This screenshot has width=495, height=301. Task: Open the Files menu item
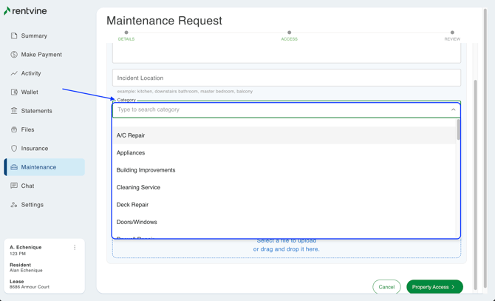click(27, 129)
